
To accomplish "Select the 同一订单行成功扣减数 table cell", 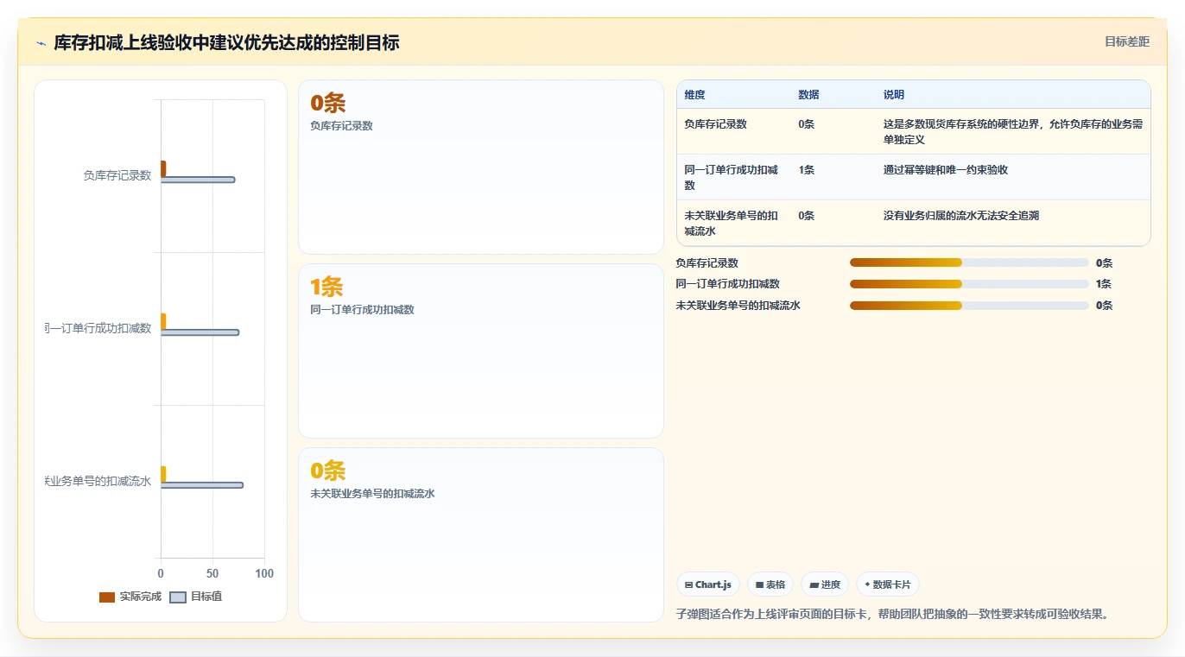I will click(x=732, y=178).
